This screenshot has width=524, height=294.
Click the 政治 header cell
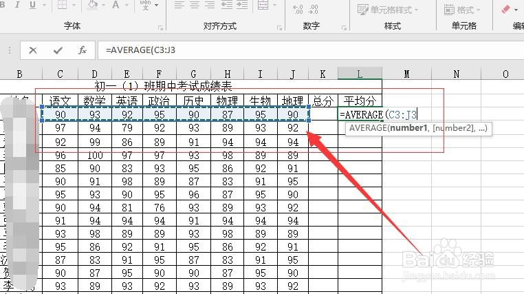pos(160,101)
